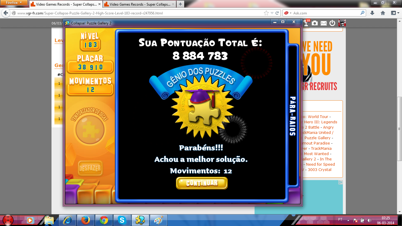
Task: Click the power logout icon
Action: coord(332,23)
